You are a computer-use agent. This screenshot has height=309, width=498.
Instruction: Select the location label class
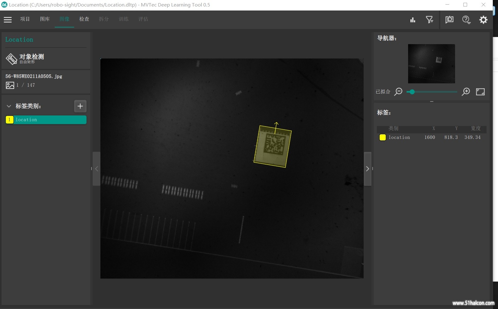46,120
